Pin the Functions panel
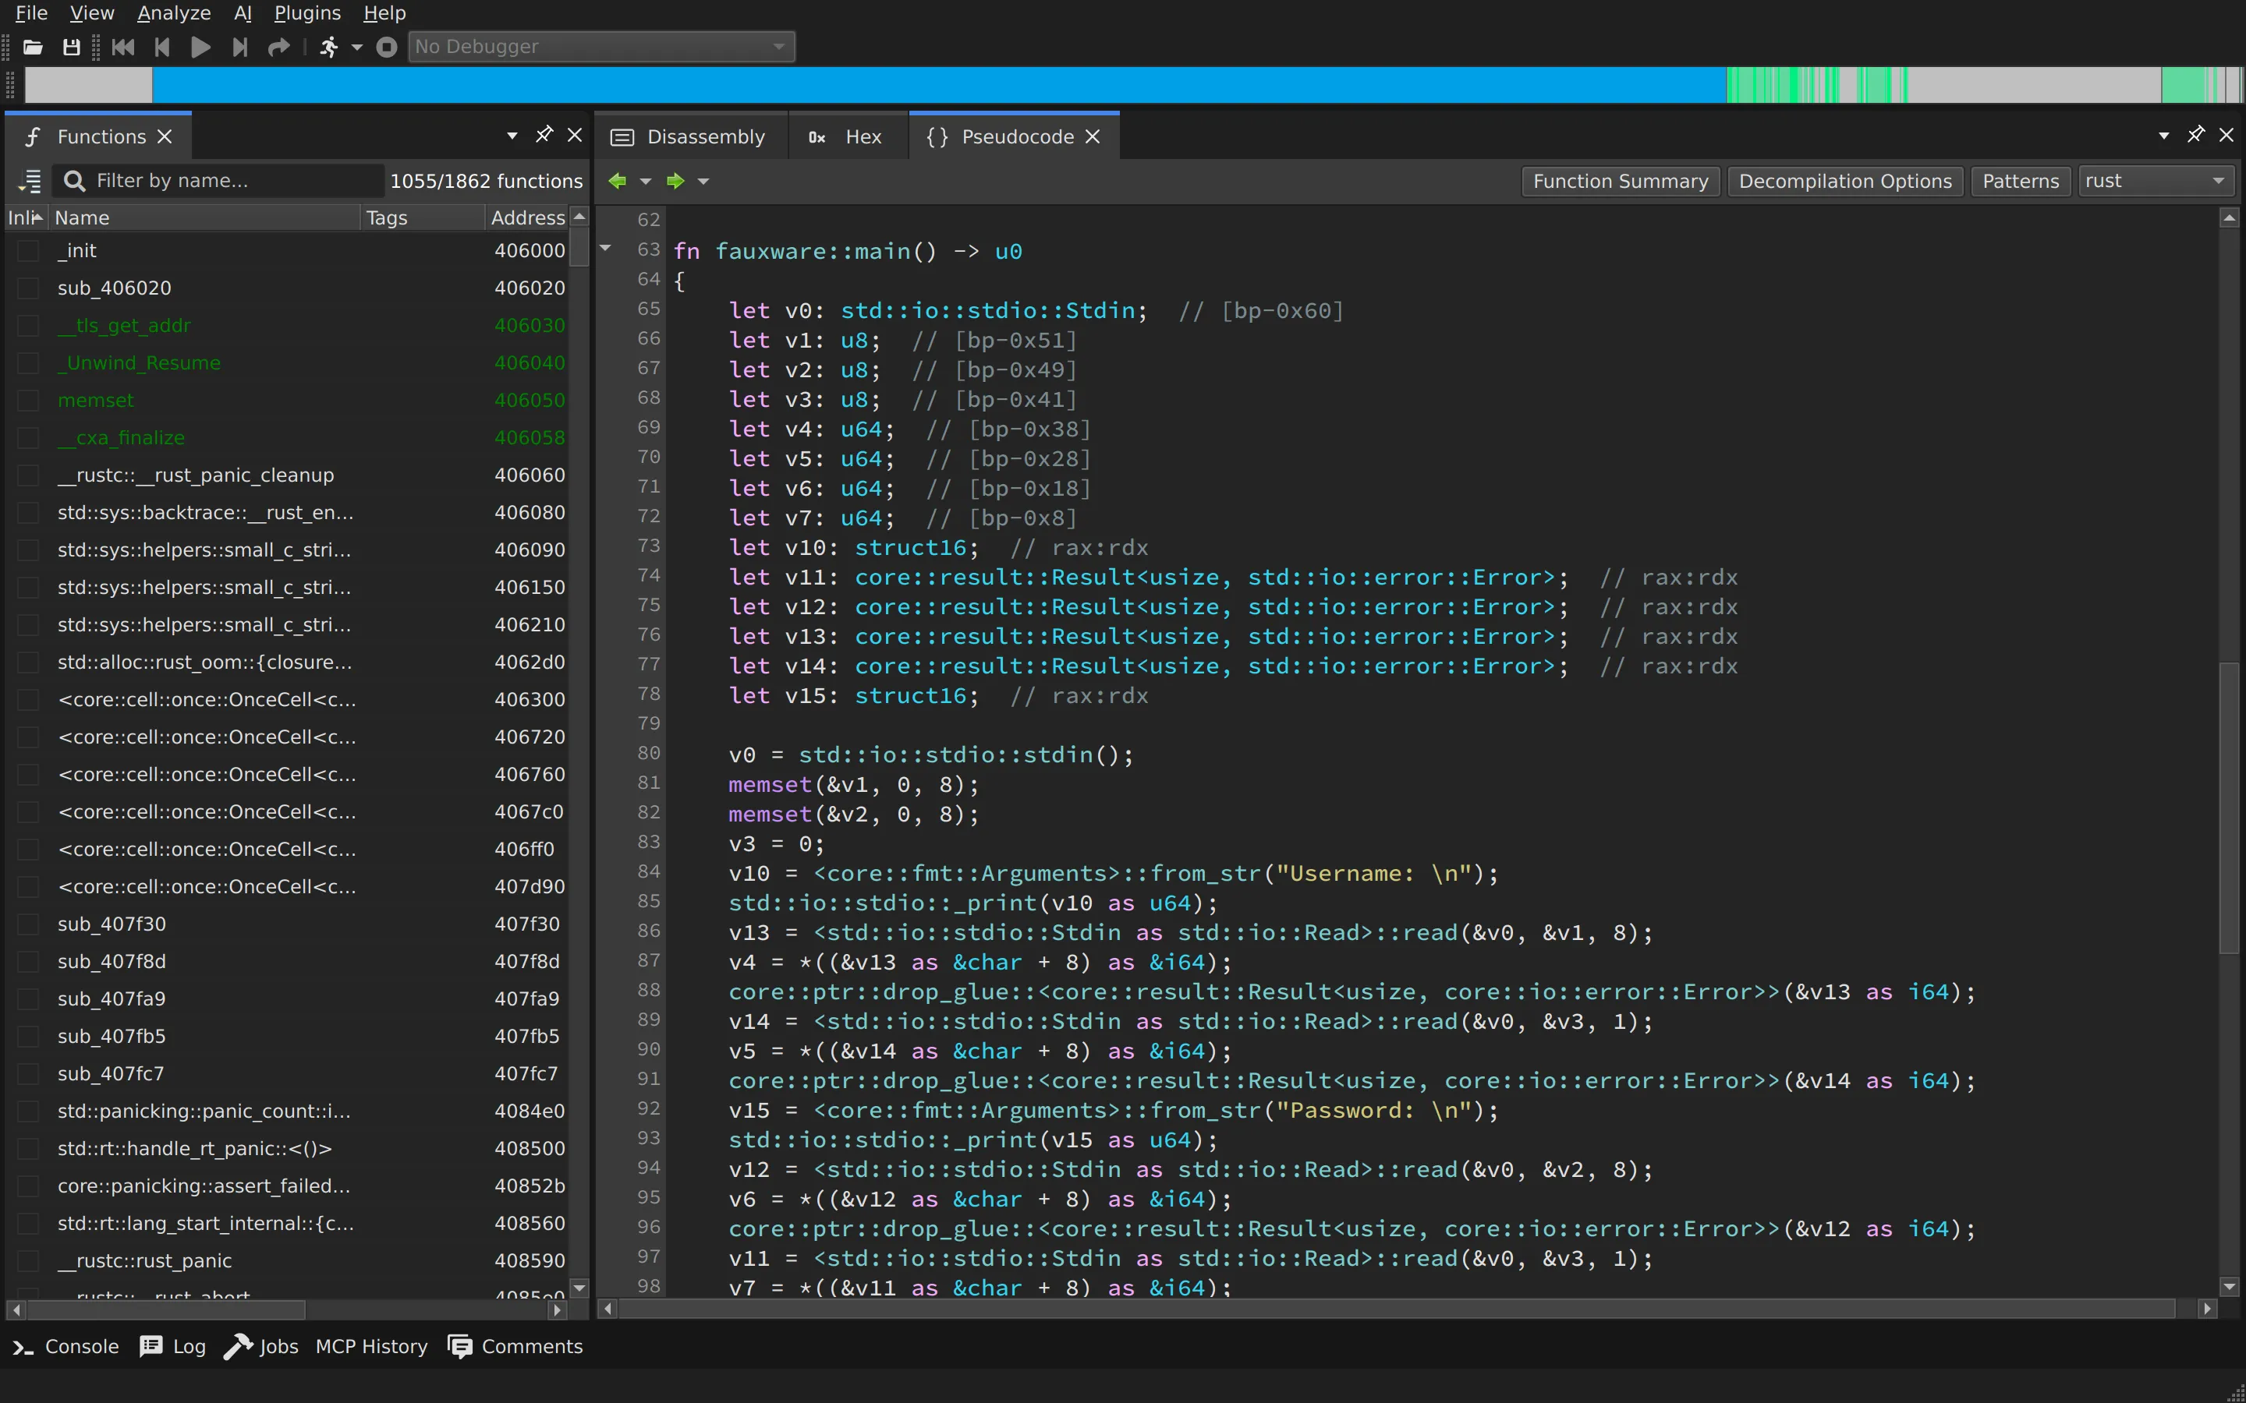 pyautogui.click(x=544, y=136)
